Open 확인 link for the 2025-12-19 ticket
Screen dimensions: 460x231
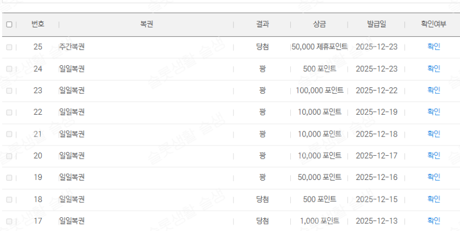click(x=434, y=112)
